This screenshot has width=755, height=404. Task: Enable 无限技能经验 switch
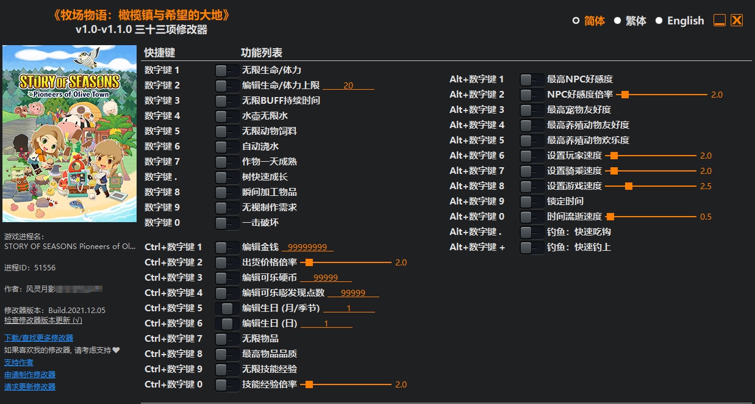coord(226,369)
